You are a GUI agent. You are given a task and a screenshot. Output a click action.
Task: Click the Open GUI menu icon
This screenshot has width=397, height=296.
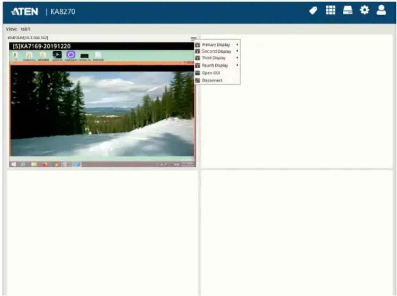point(198,73)
